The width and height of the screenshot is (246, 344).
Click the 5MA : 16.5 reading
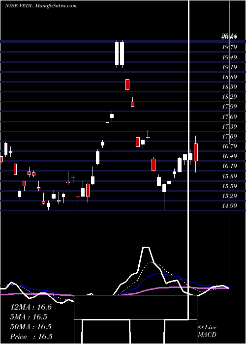29,317
